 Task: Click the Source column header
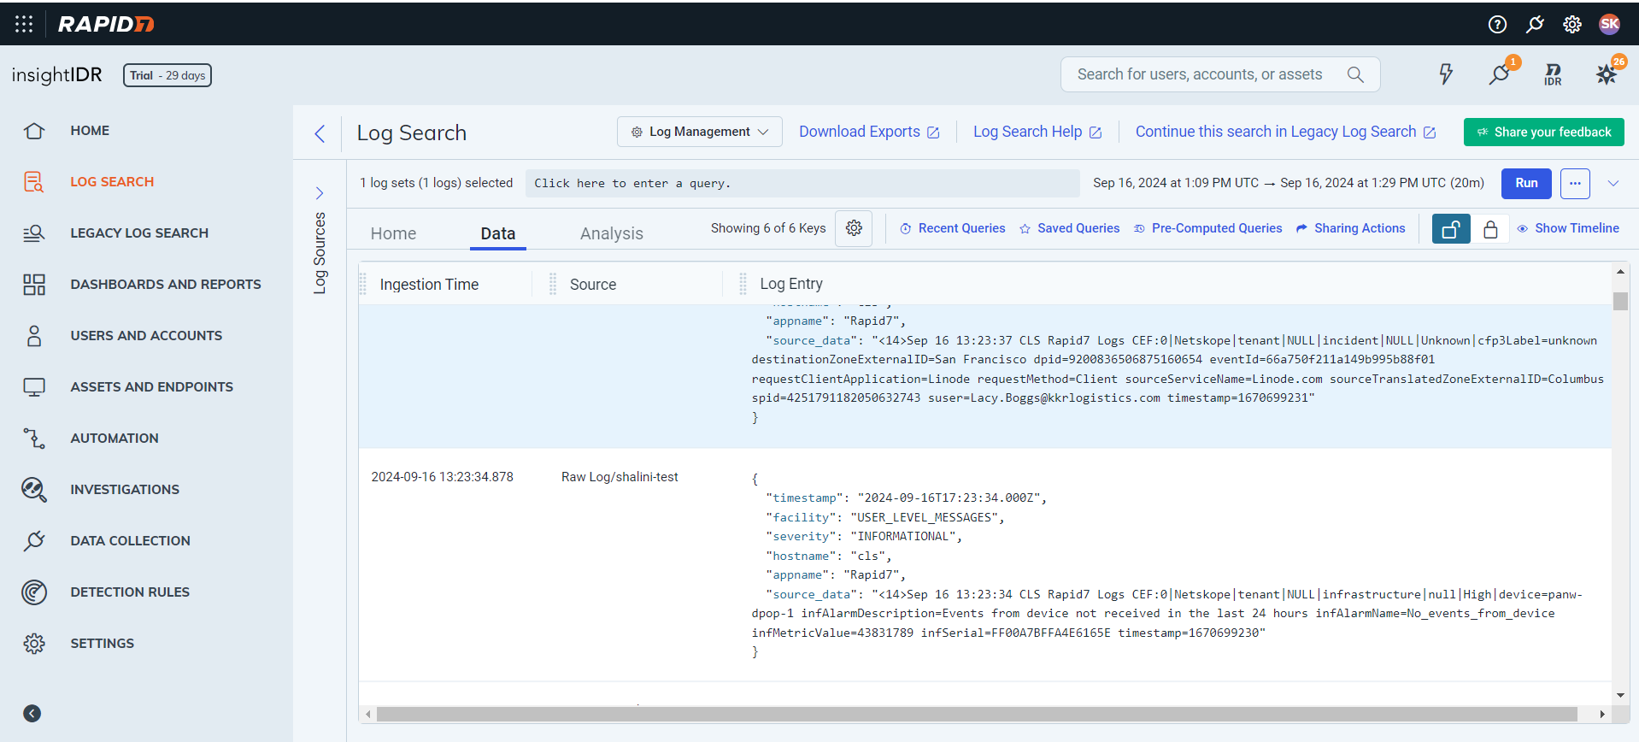593,285
